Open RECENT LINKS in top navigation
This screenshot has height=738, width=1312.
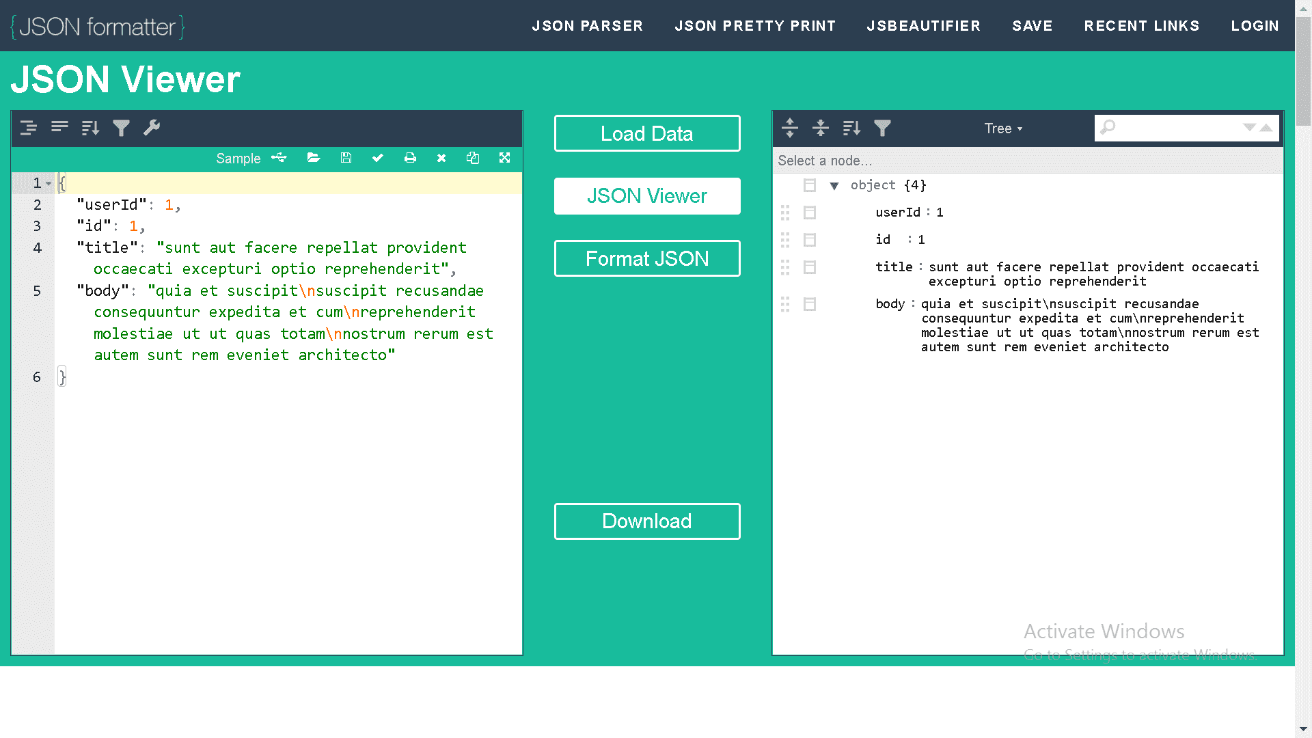pyautogui.click(x=1142, y=26)
